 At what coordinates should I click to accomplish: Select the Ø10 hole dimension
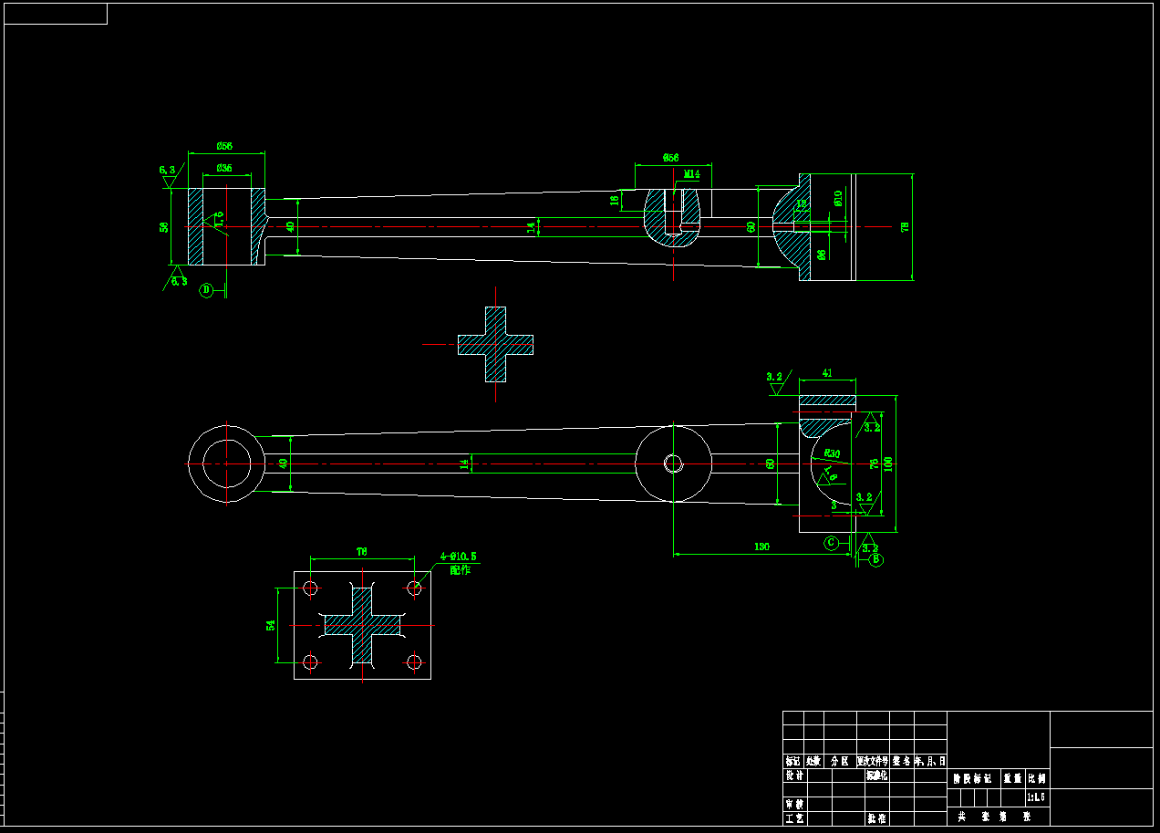pos(839,197)
